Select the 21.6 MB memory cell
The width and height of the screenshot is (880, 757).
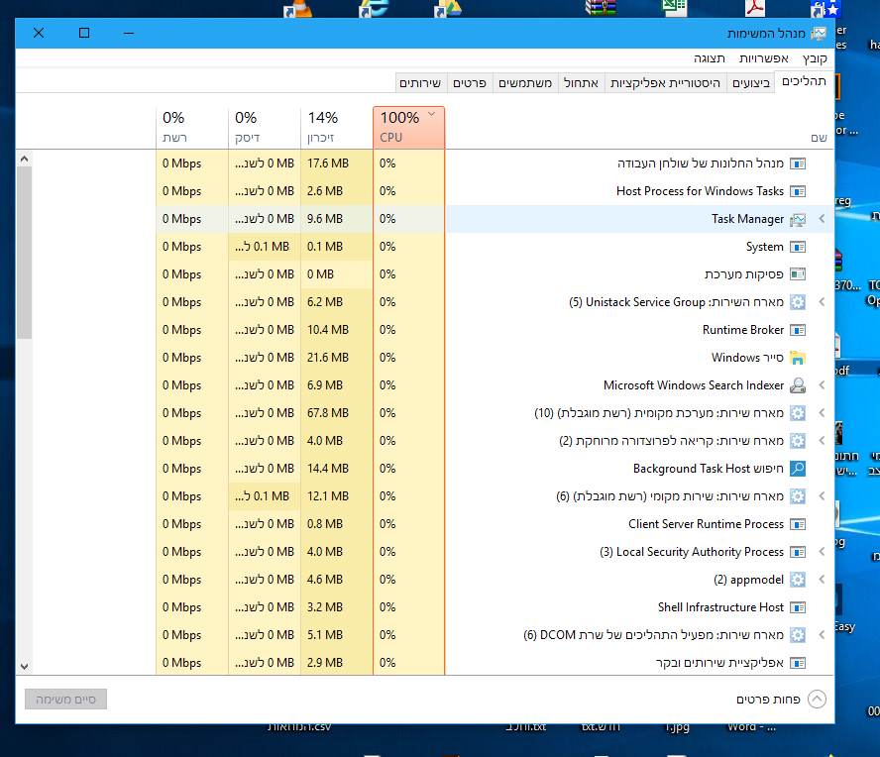[x=337, y=358]
